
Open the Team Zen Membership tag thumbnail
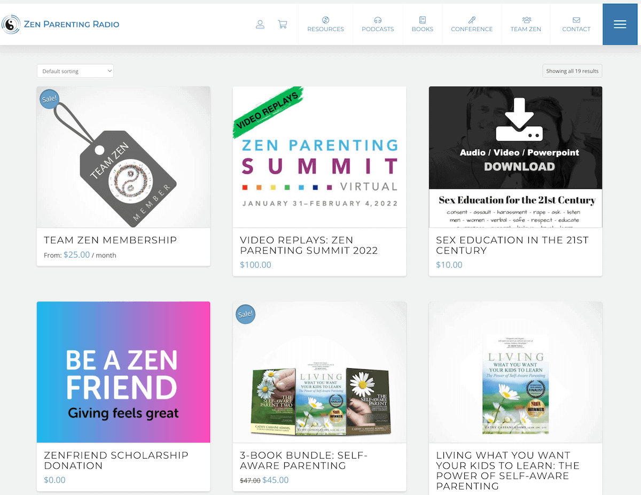(x=123, y=157)
